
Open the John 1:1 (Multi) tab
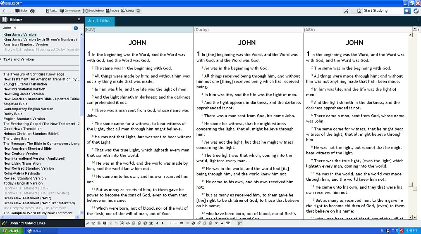coord(100,21)
